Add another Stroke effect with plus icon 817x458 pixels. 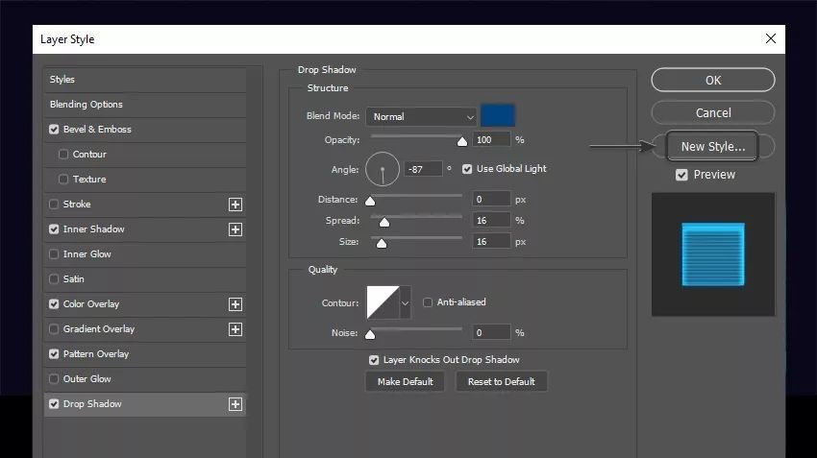[x=235, y=205]
